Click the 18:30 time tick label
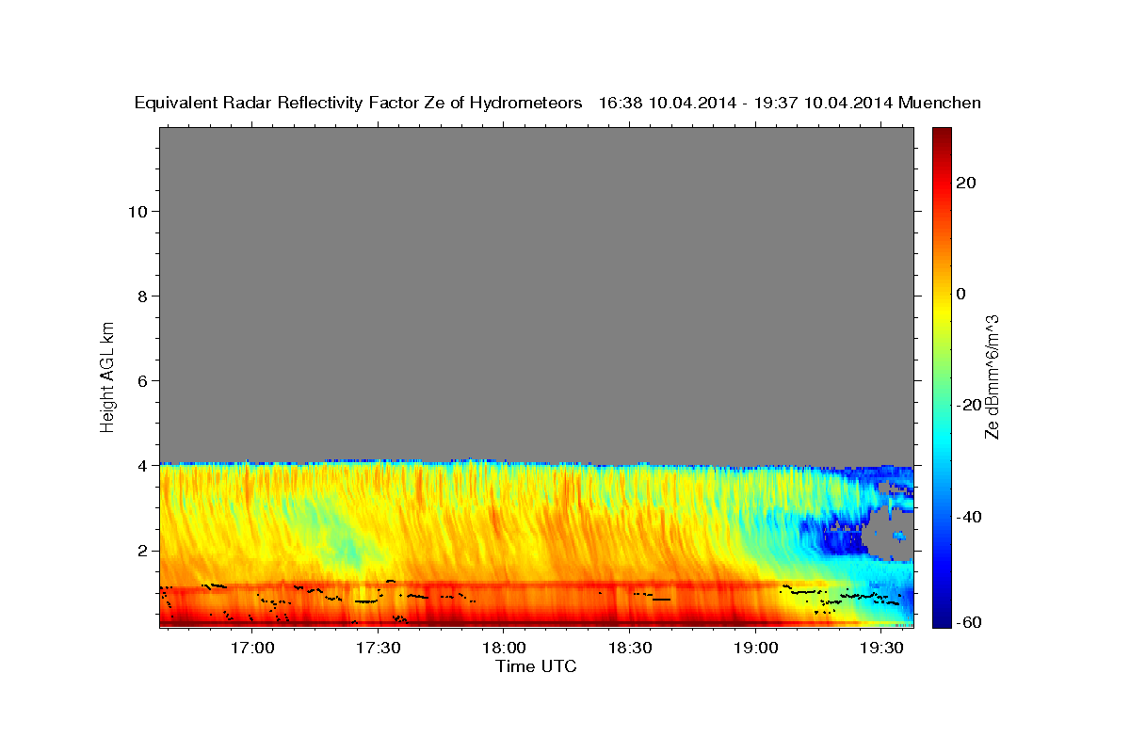 click(x=630, y=649)
